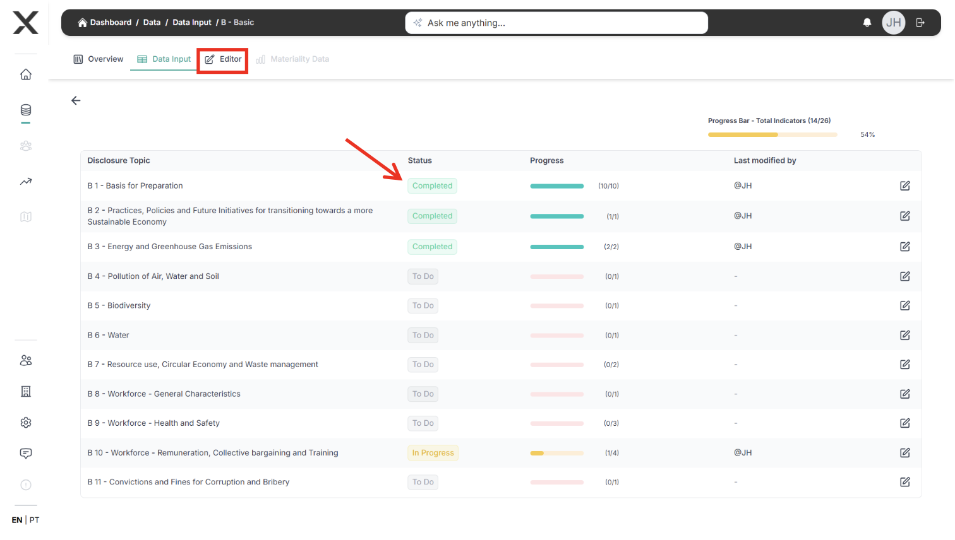Viewport: 955px width, 540px height.
Task: Edit the B 6 Water row
Action: (x=905, y=335)
